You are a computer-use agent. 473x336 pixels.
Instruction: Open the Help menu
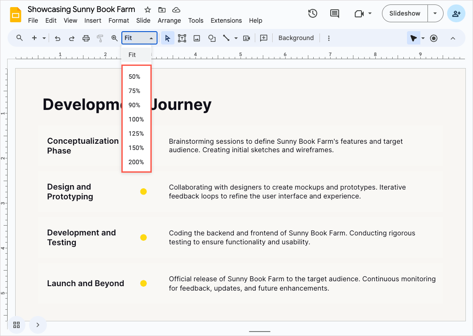click(256, 20)
